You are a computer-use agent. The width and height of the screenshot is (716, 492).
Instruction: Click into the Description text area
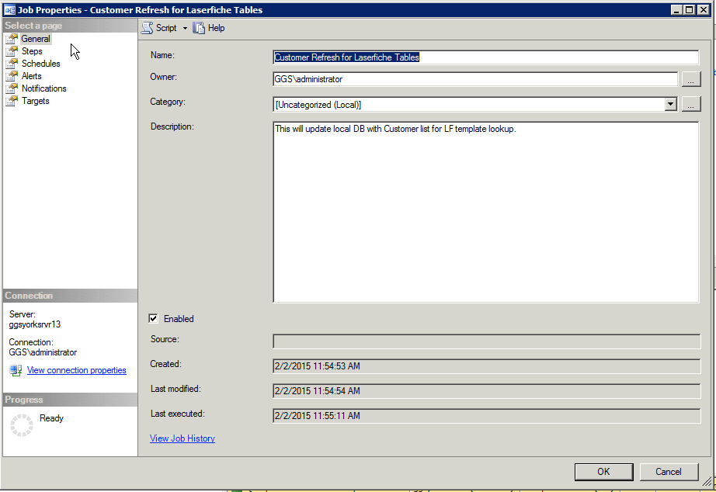[x=486, y=212]
